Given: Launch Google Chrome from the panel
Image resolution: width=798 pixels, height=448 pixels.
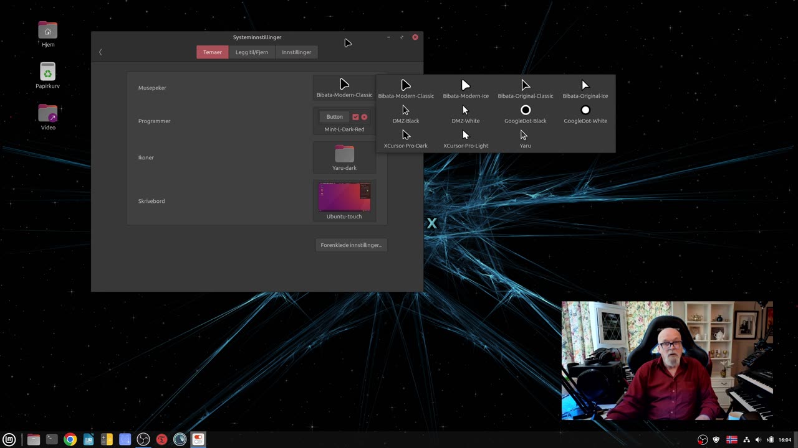Looking at the screenshot, I should (70, 439).
